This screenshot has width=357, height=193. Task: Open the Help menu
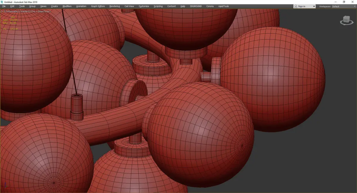pos(183,6)
